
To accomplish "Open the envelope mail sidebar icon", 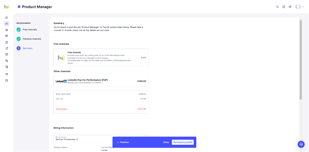I will point(7,74).
